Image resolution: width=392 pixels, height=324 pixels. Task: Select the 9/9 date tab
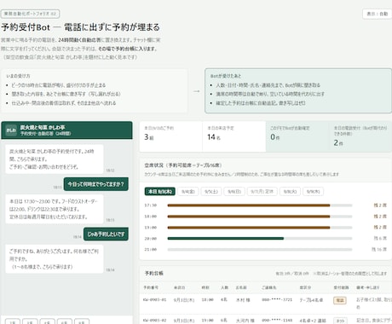pyautogui.click(x=313, y=192)
